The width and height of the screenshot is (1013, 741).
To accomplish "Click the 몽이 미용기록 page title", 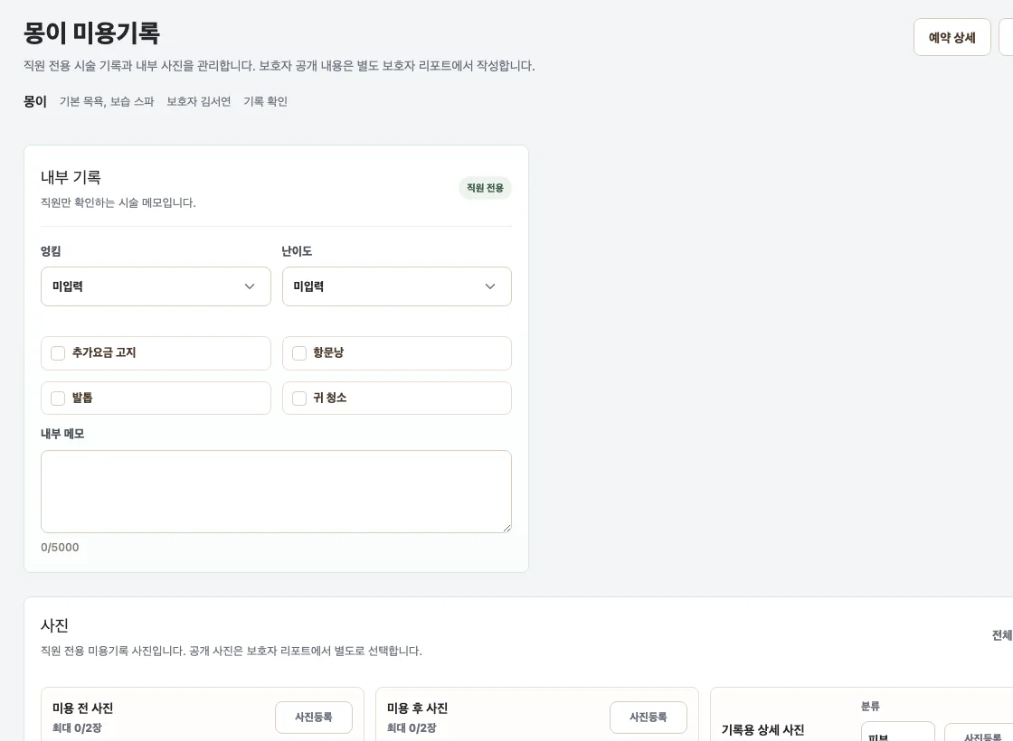I will (x=91, y=33).
